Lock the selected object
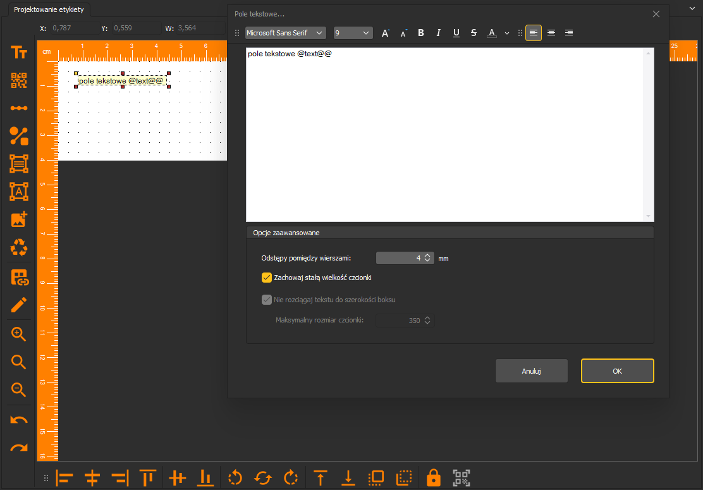This screenshot has height=490, width=703. [x=434, y=478]
